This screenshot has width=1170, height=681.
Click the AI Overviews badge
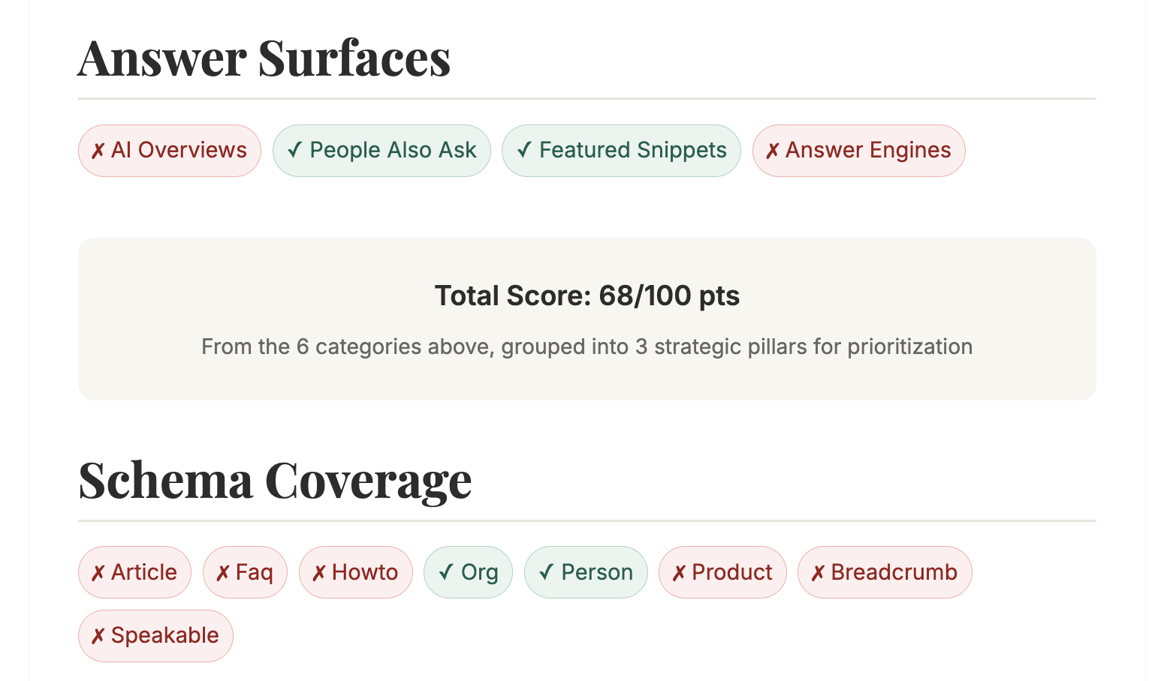[170, 151]
